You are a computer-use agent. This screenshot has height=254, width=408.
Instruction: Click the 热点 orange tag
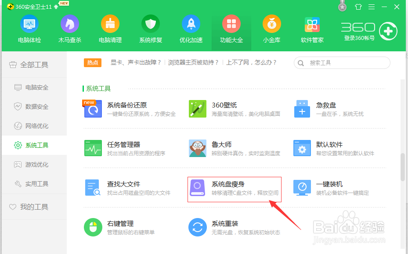[x=93, y=63]
